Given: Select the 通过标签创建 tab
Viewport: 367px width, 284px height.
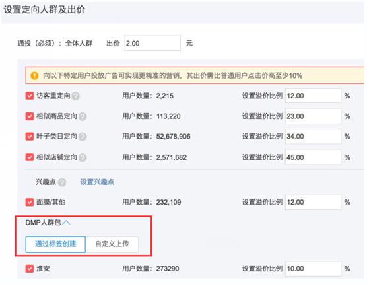Looking at the screenshot, I should 55,244.
